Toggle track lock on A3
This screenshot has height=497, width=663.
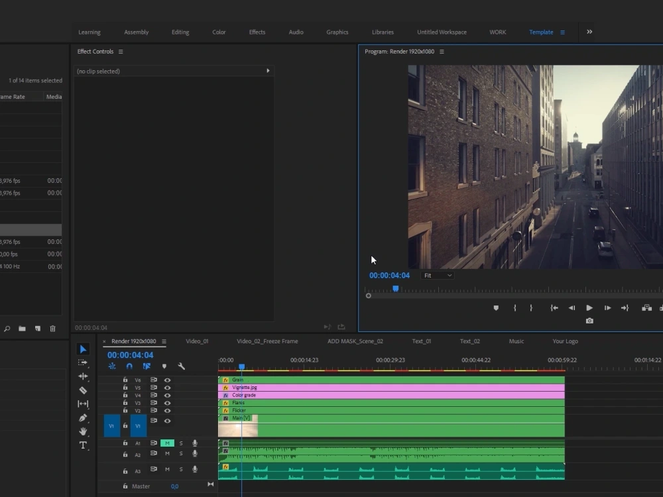coord(125,470)
